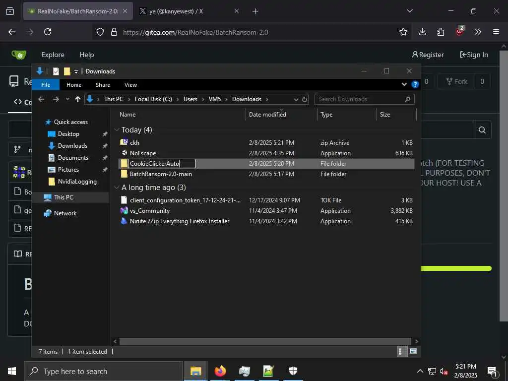Click the shield tracking protection icon
The width and height of the screenshot is (508, 381).
[x=100, y=32]
